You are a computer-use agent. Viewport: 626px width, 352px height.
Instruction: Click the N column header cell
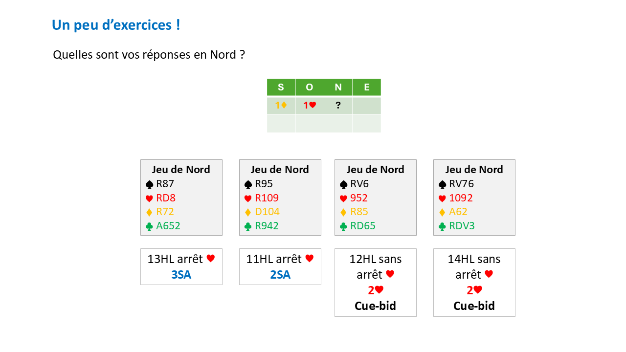pos(338,88)
